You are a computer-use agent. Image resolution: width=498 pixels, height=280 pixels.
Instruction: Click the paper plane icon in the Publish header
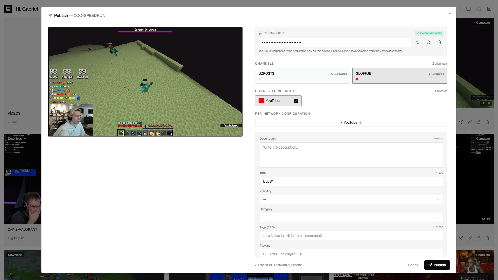coord(50,16)
